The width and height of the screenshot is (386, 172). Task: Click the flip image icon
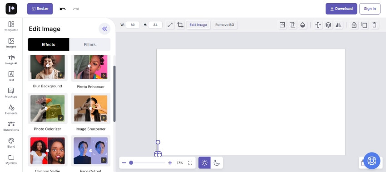[x=338, y=25]
